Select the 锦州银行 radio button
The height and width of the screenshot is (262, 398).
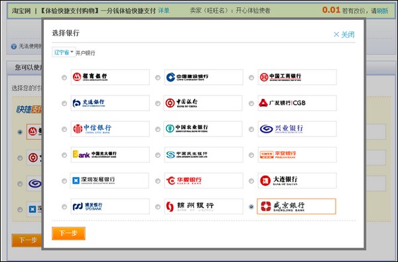click(x=158, y=207)
